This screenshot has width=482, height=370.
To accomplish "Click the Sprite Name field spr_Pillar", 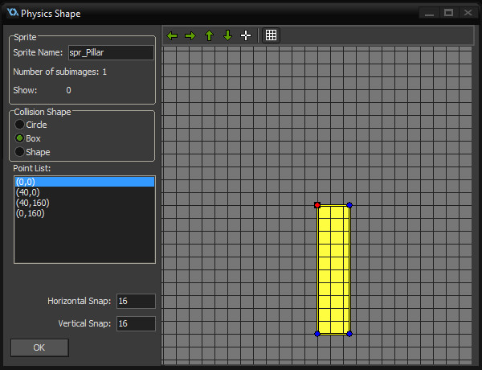I will (x=111, y=52).
